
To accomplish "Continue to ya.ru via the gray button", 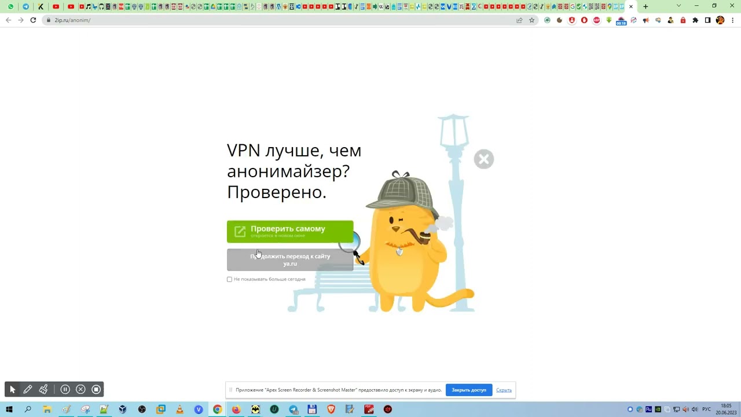I will click(290, 259).
